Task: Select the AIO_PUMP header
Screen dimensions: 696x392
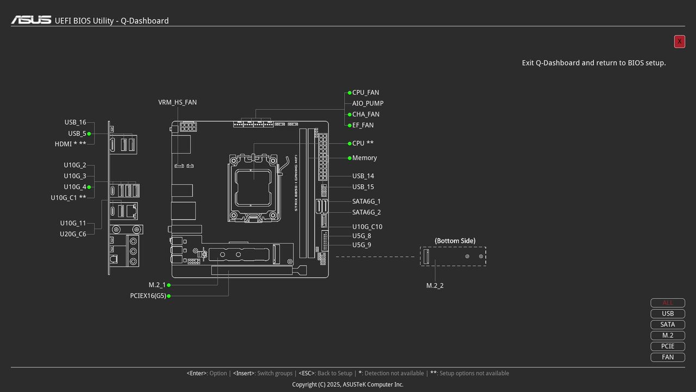Action: [x=368, y=103]
